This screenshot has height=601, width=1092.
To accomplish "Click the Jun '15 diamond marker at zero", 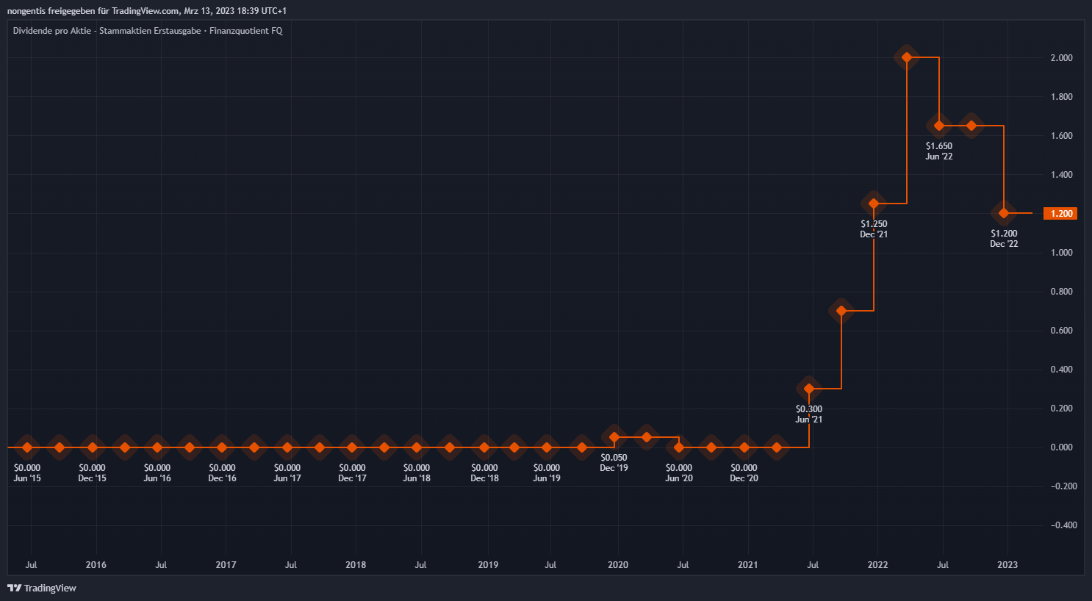I will point(27,447).
